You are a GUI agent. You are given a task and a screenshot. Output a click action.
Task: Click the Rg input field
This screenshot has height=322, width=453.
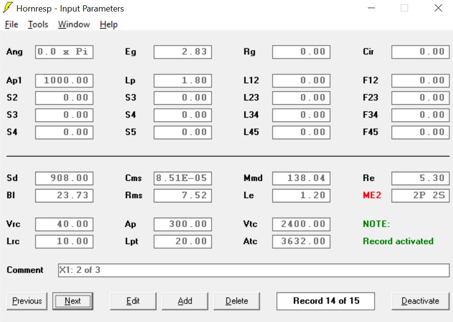(301, 52)
